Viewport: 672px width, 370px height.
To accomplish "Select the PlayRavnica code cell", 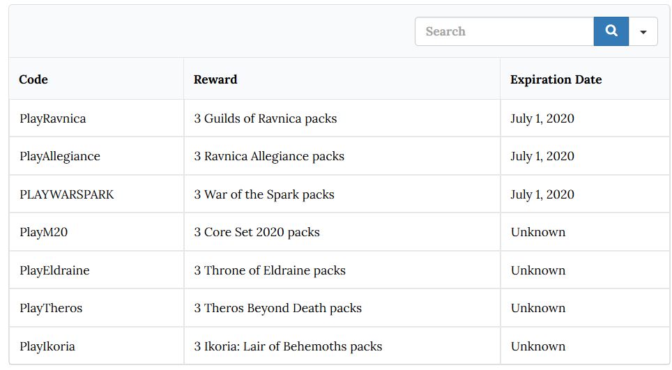I will [53, 118].
